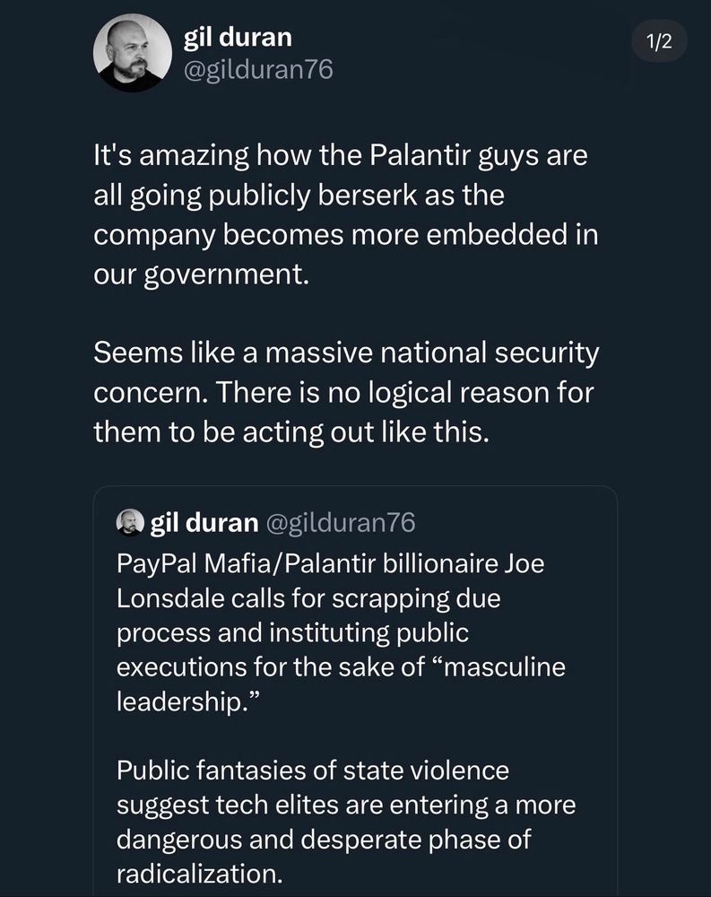Click the line "them to be acting out like this."
This screenshot has width=711, height=897.
click(291, 431)
